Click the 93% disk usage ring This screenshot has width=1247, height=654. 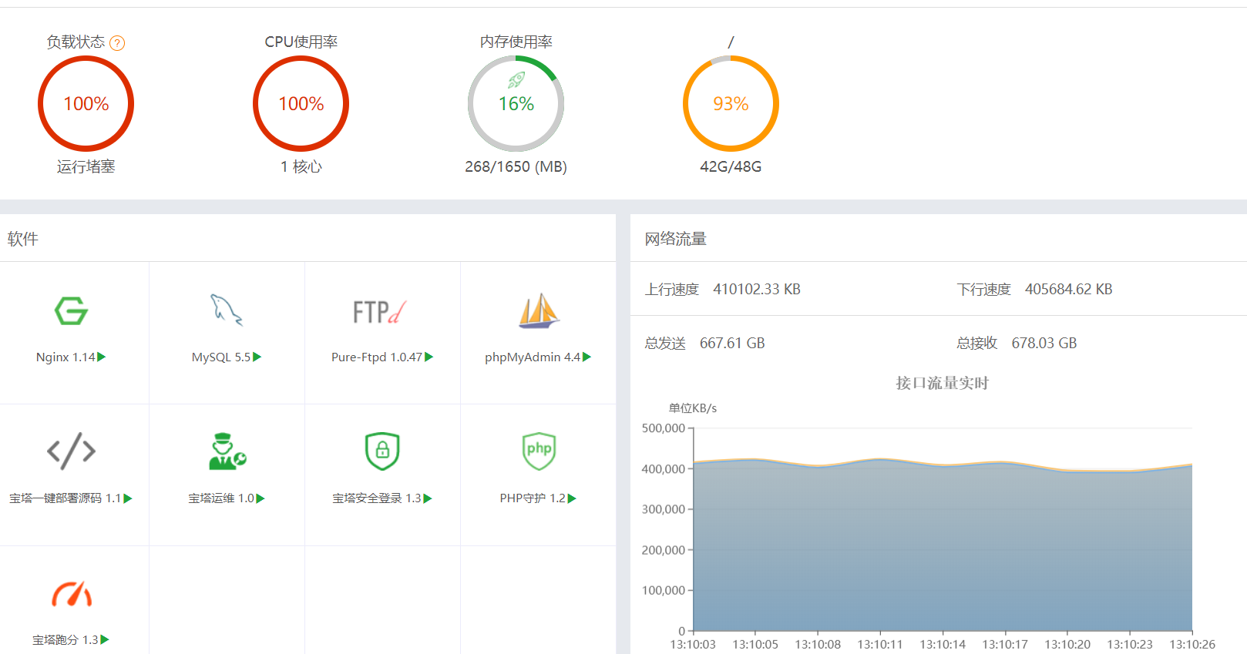point(731,104)
